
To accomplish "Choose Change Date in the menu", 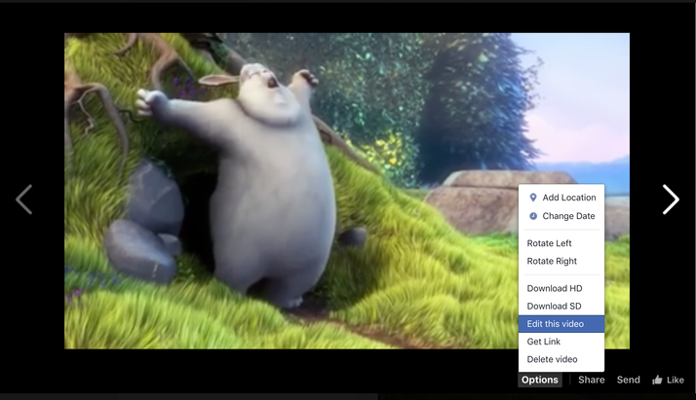I will pyautogui.click(x=561, y=216).
